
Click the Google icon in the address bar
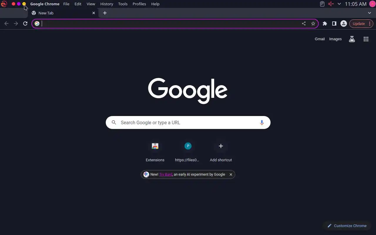[37, 23]
